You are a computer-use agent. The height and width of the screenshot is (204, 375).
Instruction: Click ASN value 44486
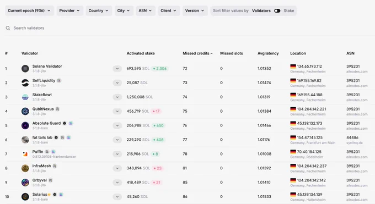tap(352, 137)
